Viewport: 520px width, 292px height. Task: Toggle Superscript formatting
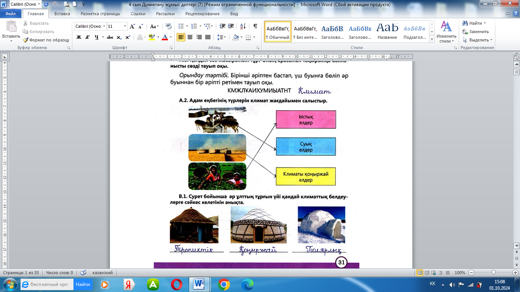[128, 37]
